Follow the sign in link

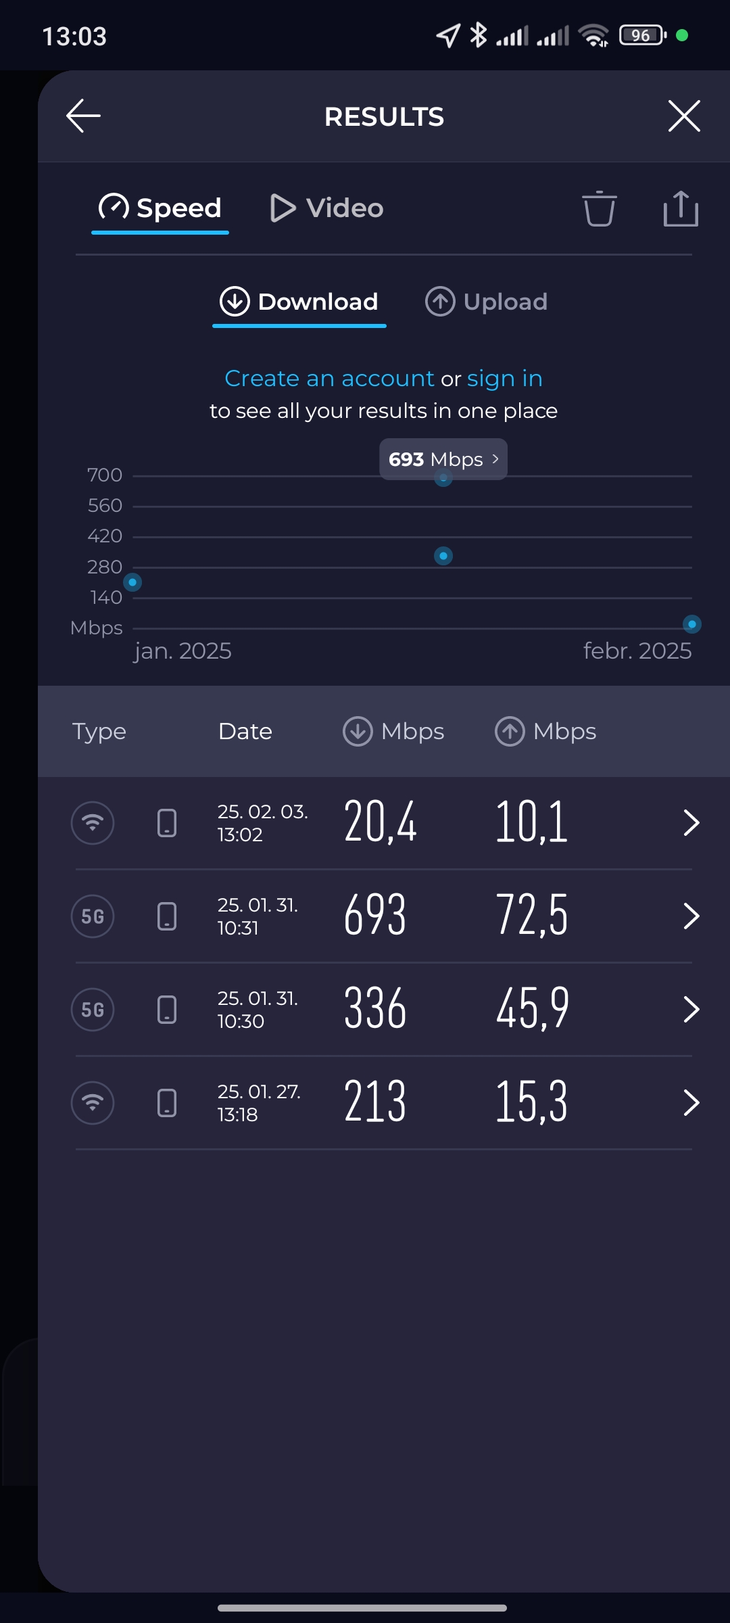click(505, 379)
